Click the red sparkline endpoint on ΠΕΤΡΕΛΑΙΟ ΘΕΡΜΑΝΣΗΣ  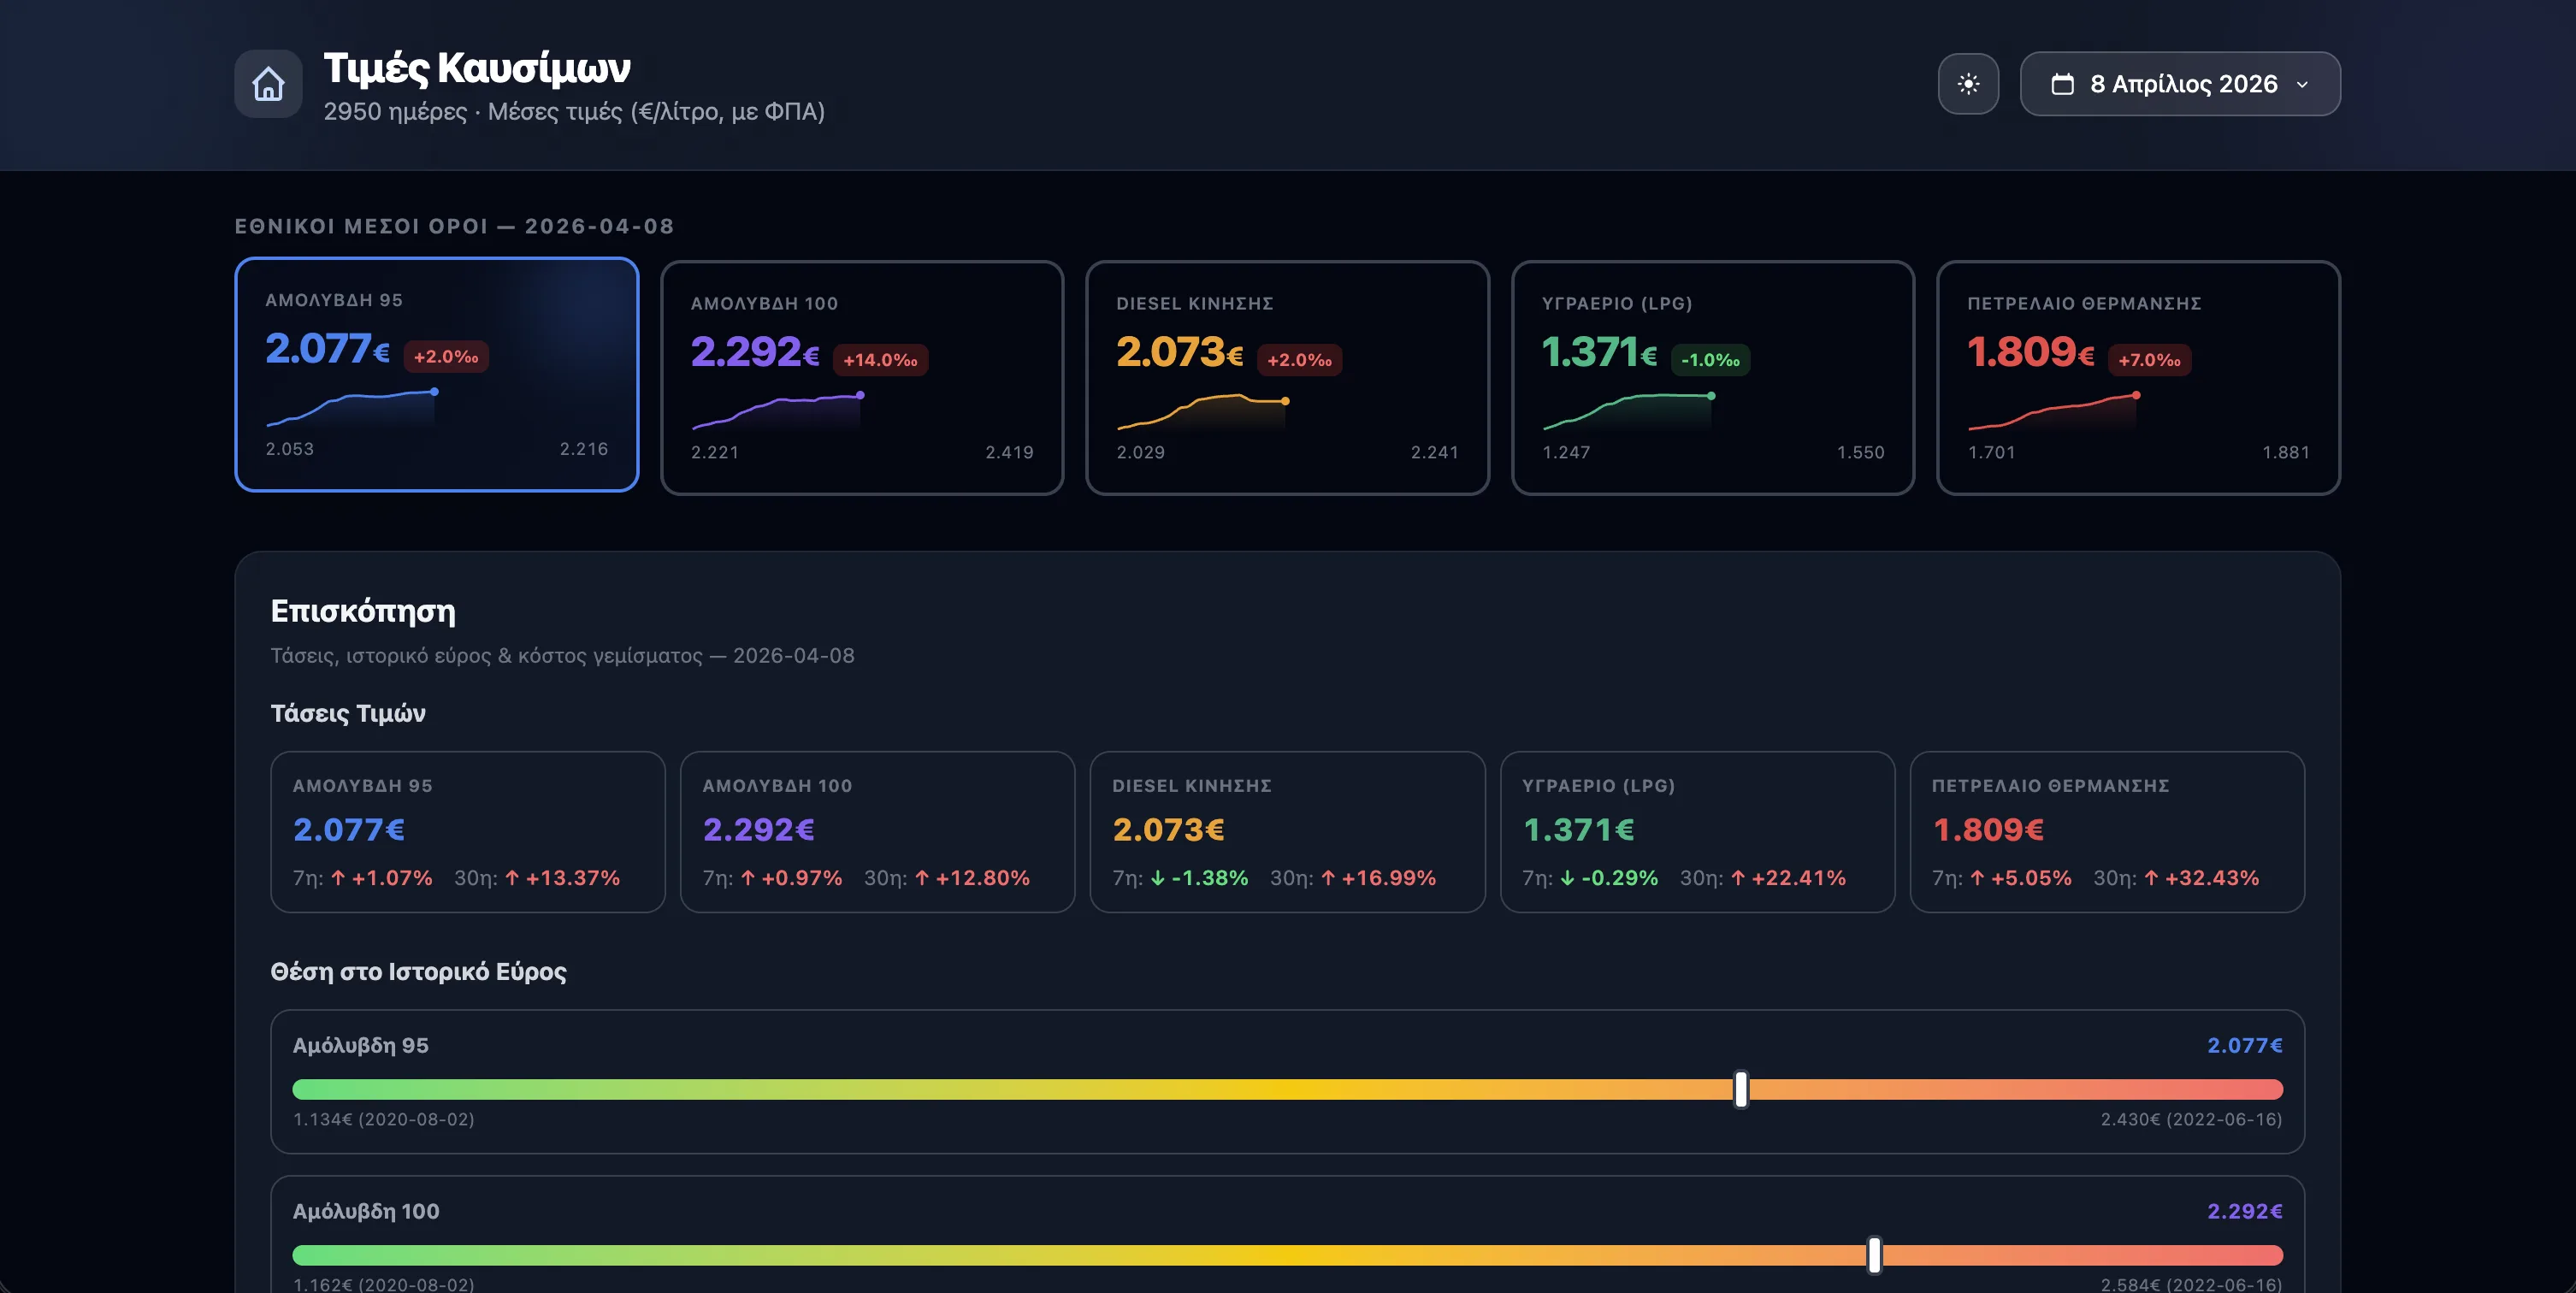[x=2135, y=395]
